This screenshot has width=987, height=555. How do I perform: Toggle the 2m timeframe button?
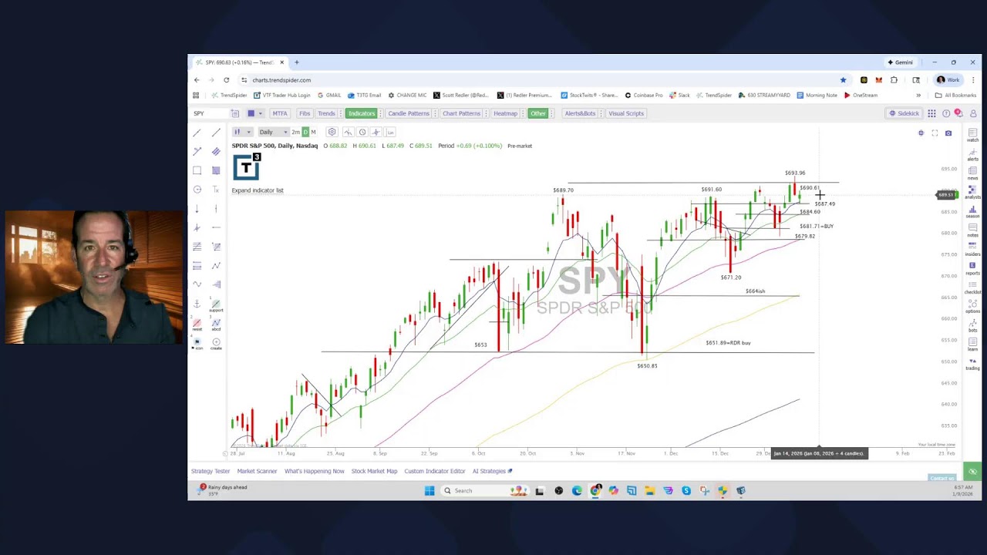tap(295, 132)
